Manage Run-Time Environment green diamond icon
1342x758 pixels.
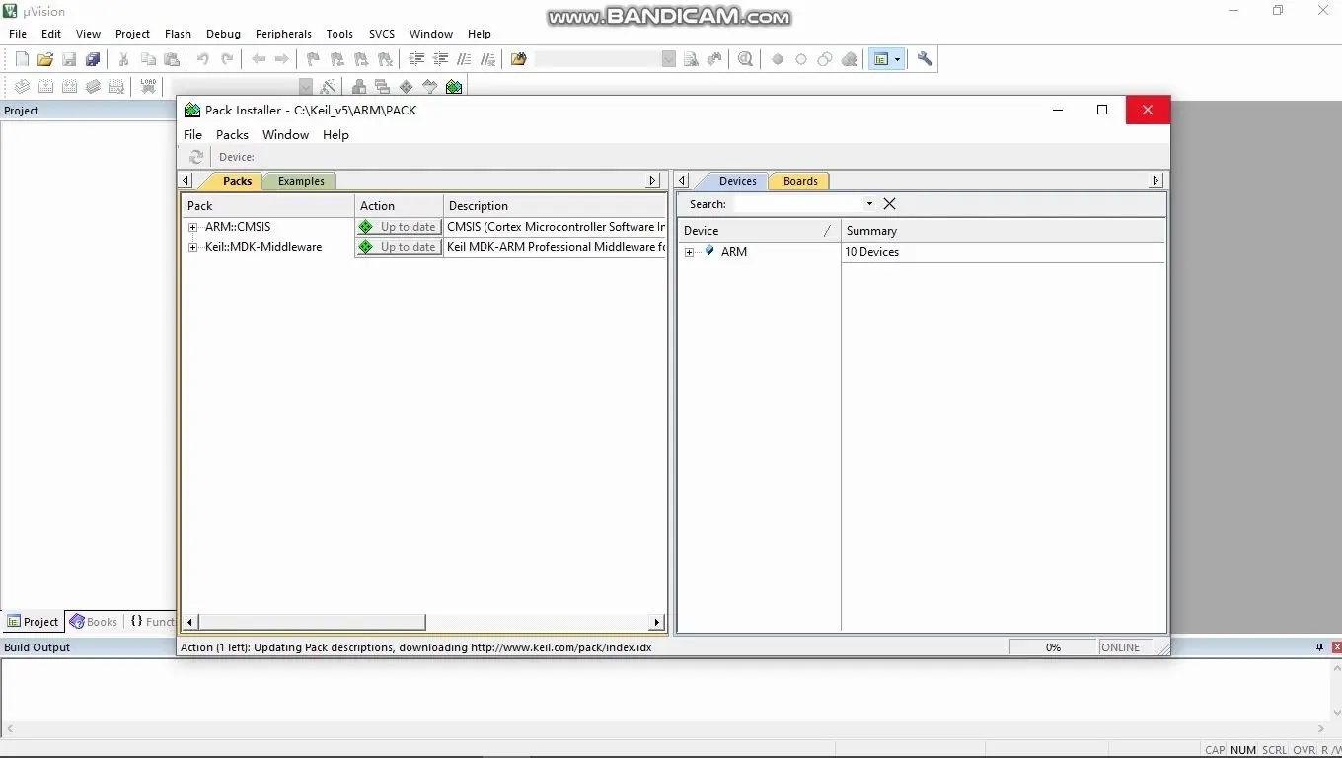[x=407, y=87]
